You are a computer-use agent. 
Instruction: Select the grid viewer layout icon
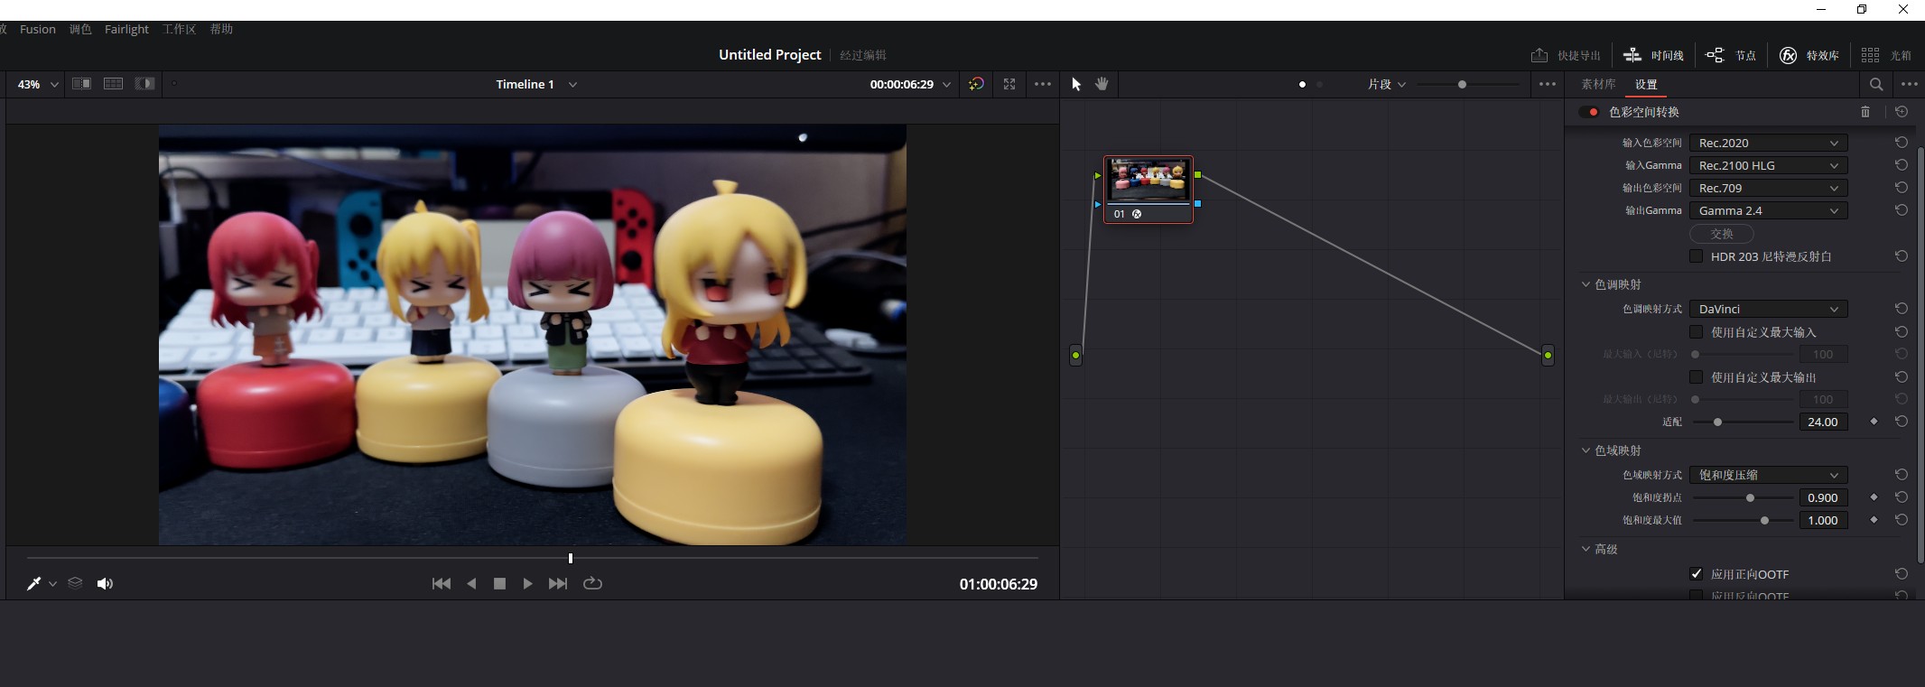pyautogui.click(x=113, y=84)
